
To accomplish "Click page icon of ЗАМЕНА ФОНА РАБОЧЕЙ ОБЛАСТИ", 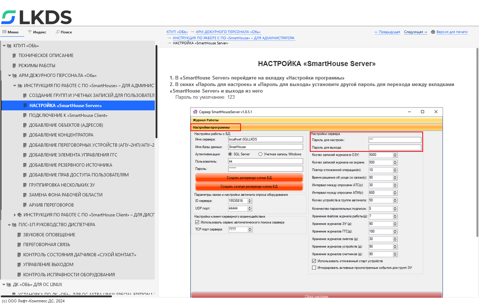I will [25, 195].
